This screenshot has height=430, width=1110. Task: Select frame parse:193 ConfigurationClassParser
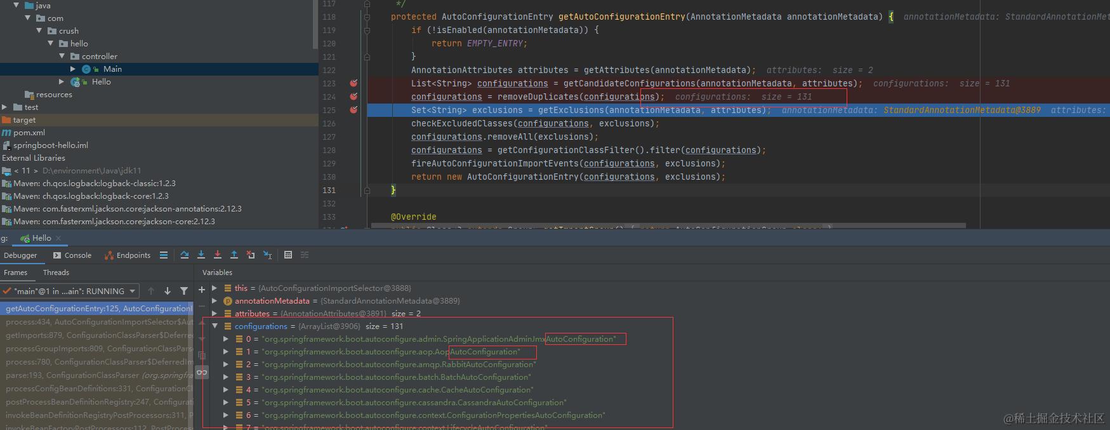click(x=97, y=375)
